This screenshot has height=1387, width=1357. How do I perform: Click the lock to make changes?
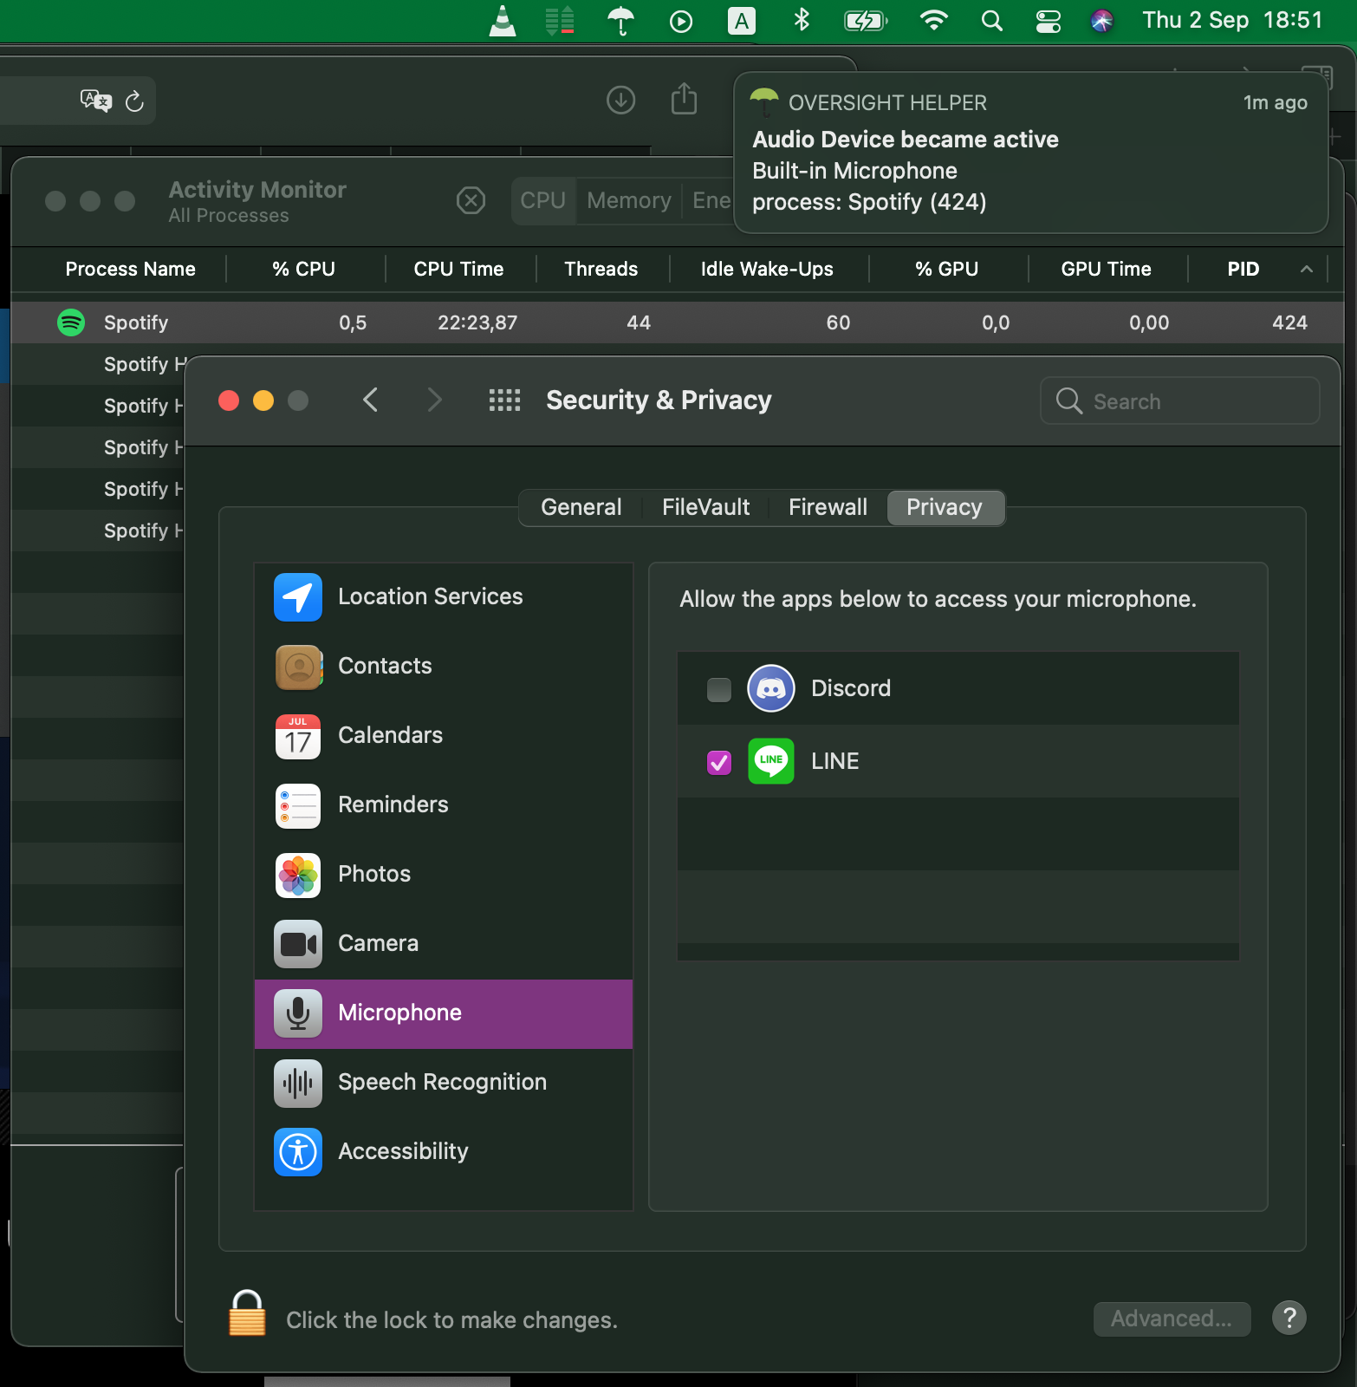click(x=247, y=1313)
